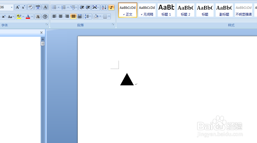This screenshot has height=143, width=257.
Task: Center the text alignment
Action: click(61, 16)
